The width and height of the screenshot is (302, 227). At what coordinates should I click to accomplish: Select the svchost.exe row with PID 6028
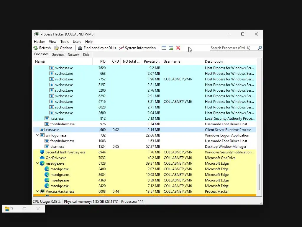pos(145,107)
